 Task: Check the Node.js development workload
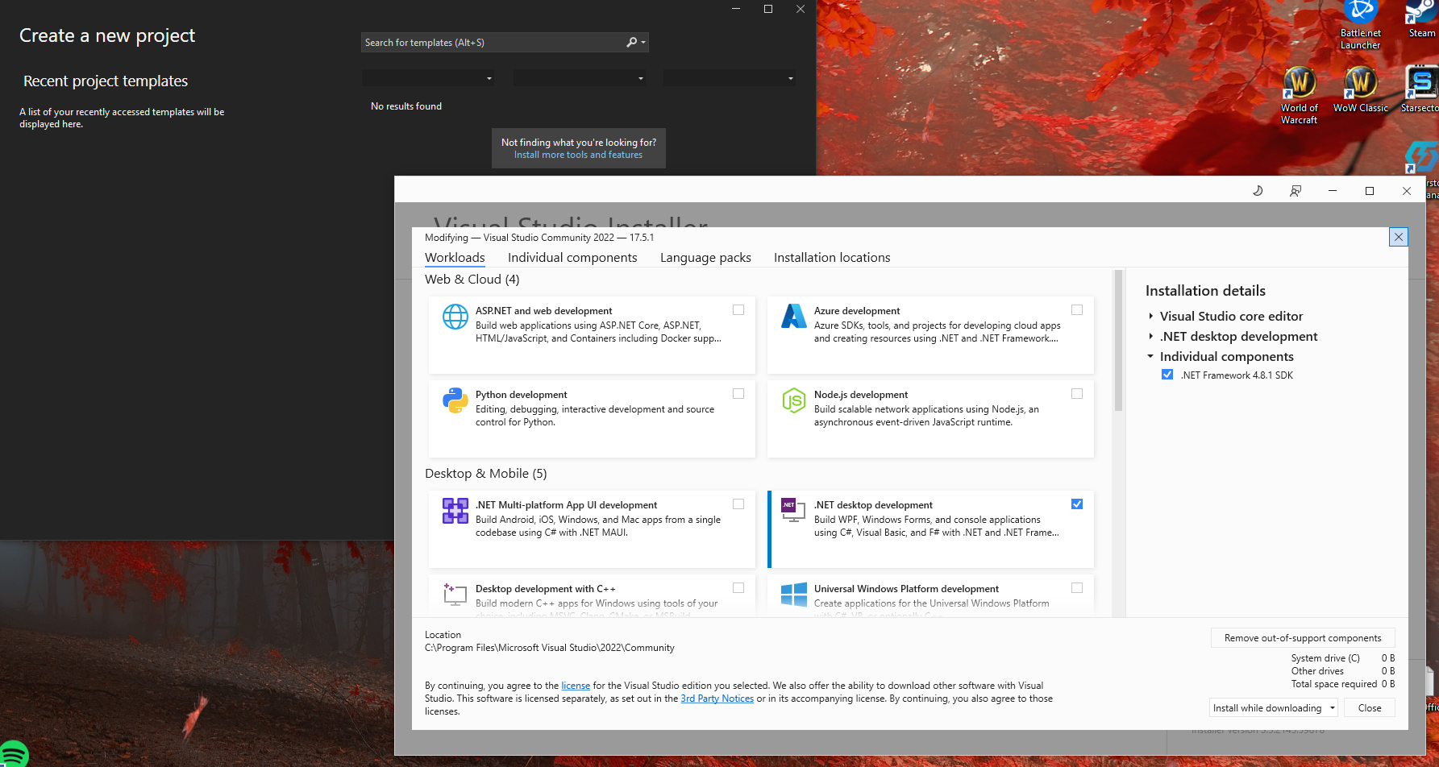pos(1077,394)
